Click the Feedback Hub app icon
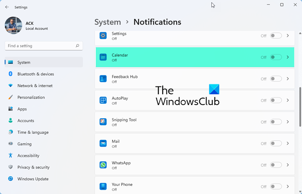Viewport: 302px width, 194px height. [103, 79]
